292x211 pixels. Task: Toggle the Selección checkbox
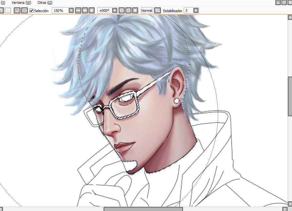pyautogui.click(x=31, y=11)
